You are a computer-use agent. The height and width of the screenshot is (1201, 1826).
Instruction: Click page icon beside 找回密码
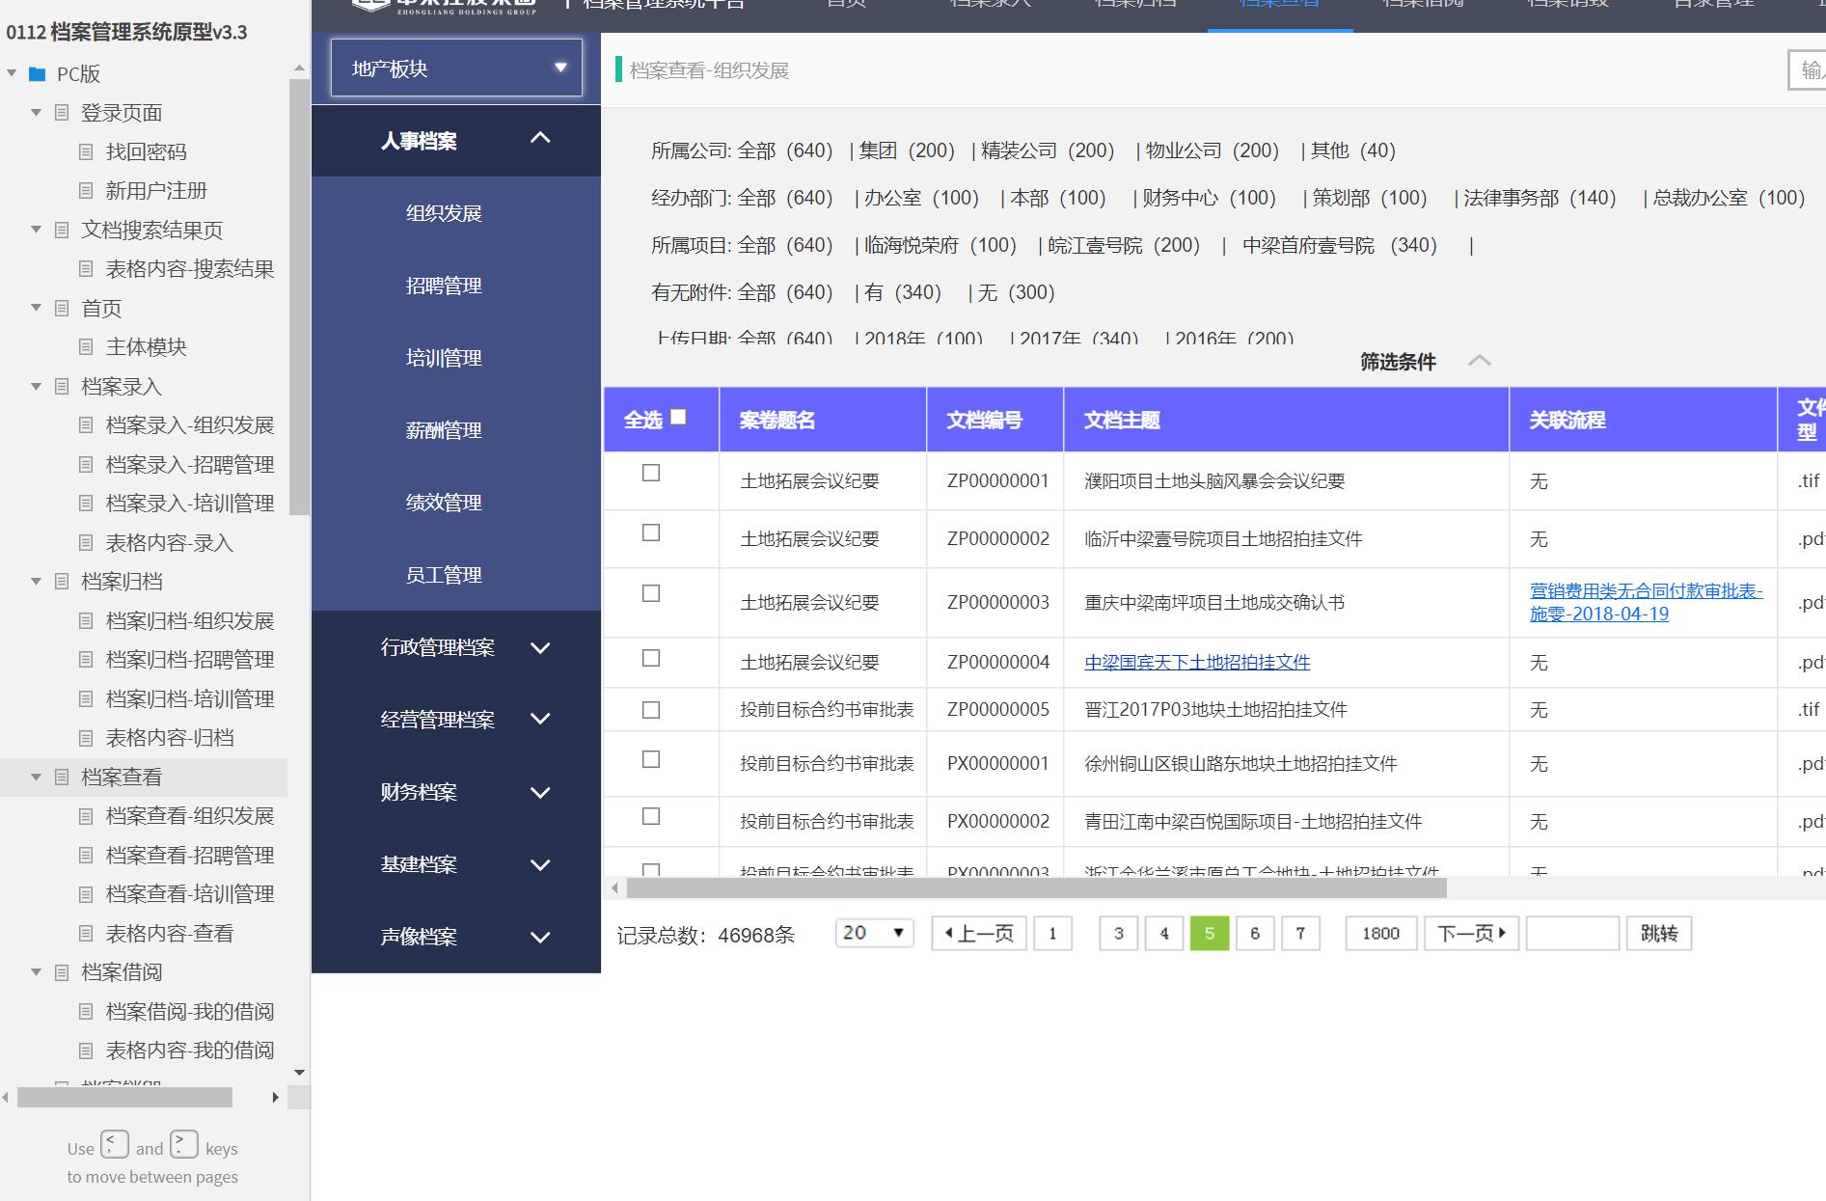[86, 151]
